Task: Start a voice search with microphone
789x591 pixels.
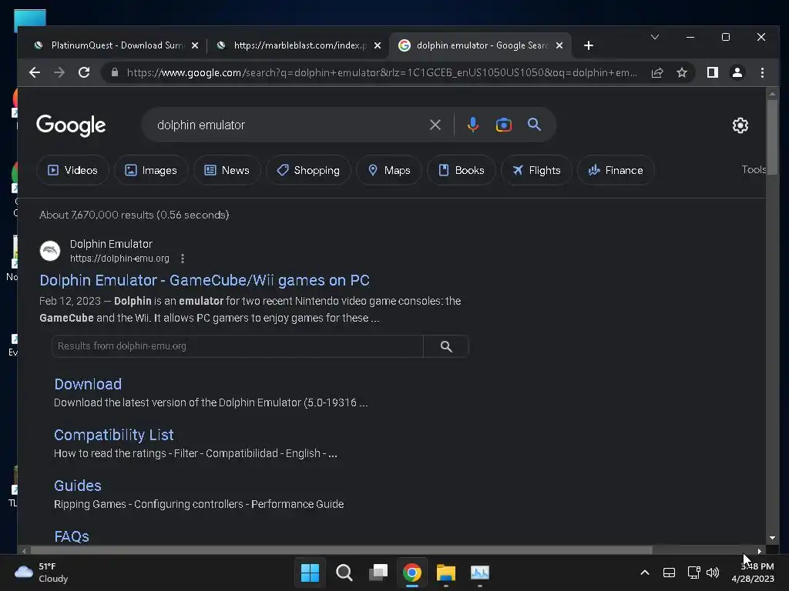Action: click(472, 124)
